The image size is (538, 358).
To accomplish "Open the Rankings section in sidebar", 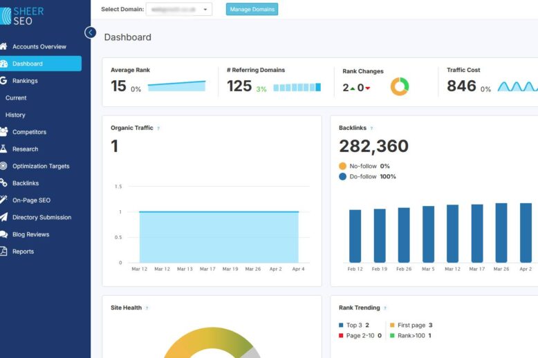I will [x=25, y=81].
